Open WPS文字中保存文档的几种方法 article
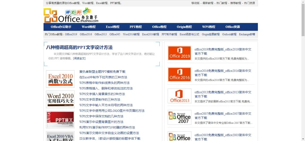This screenshot has width=305, height=141. tap(101, 116)
